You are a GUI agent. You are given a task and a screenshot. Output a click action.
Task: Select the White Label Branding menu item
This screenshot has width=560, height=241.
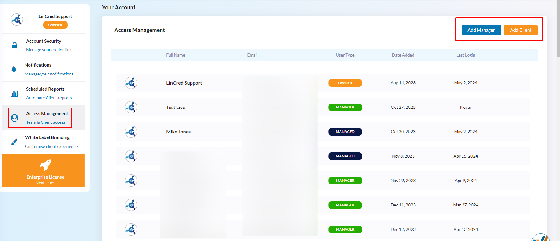coord(44,142)
